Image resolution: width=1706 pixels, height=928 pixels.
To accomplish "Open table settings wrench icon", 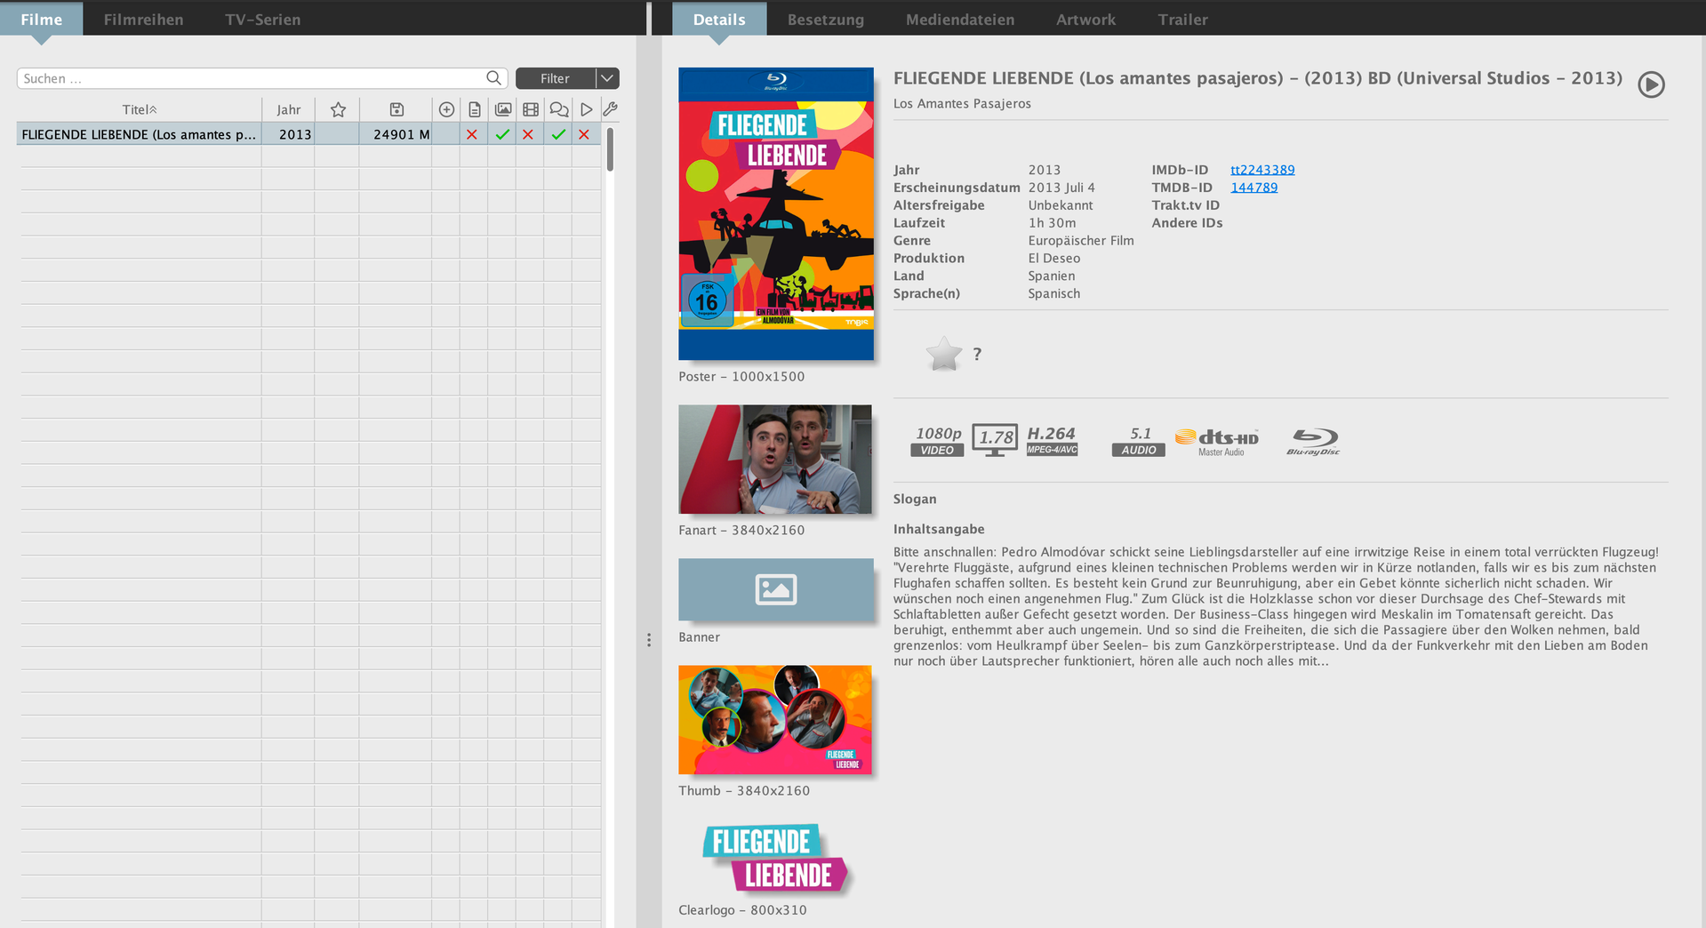I will [x=610, y=109].
